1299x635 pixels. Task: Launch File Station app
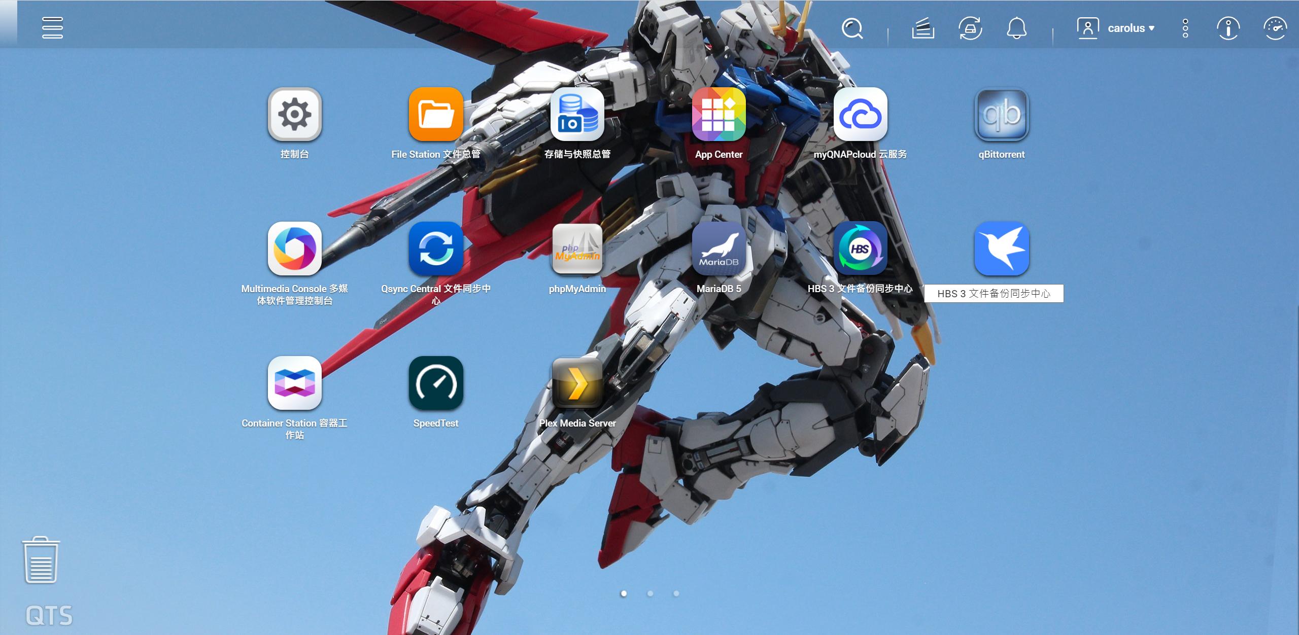pyautogui.click(x=436, y=114)
